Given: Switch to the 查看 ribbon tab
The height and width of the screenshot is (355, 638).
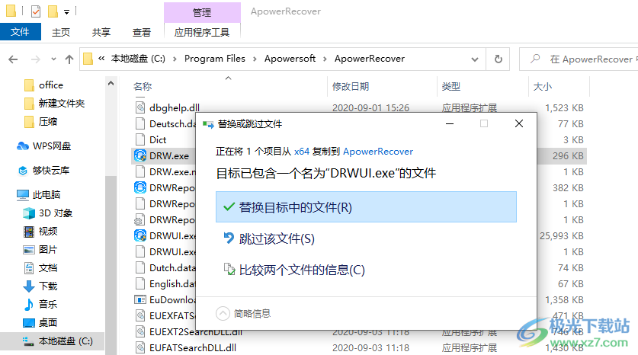Looking at the screenshot, I should click(x=142, y=32).
